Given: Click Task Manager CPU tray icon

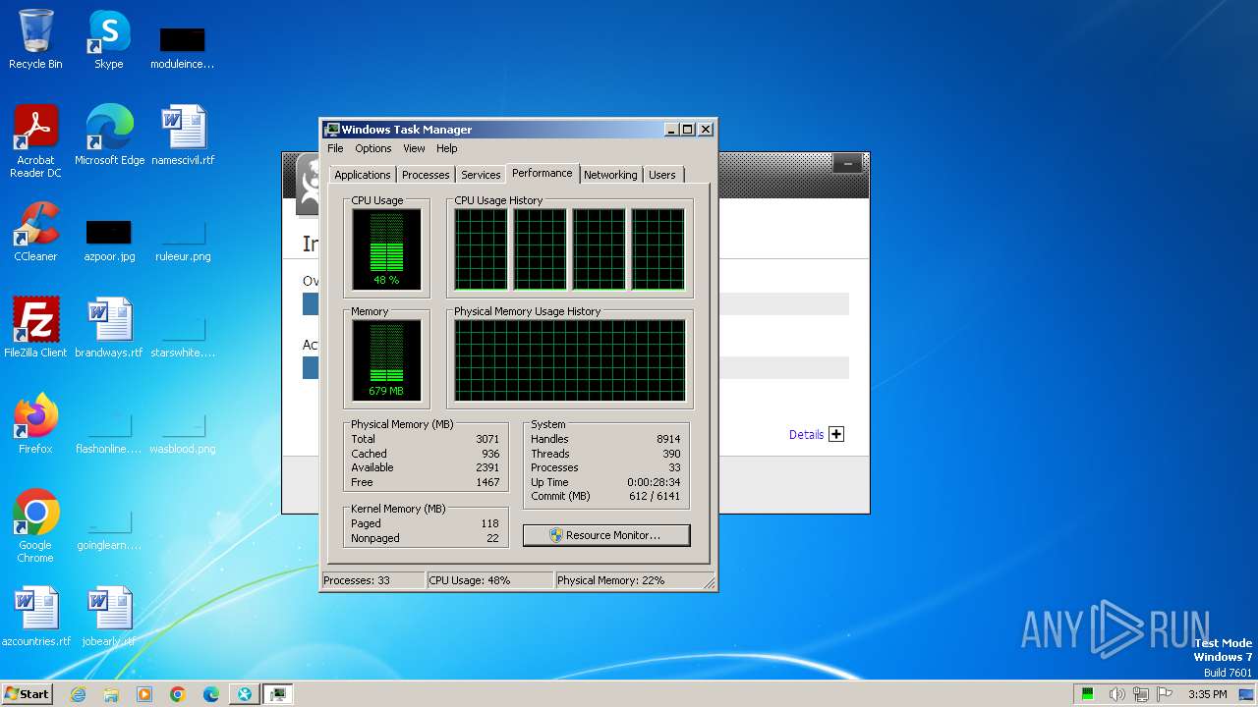Looking at the screenshot, I should click(1088, 694).
